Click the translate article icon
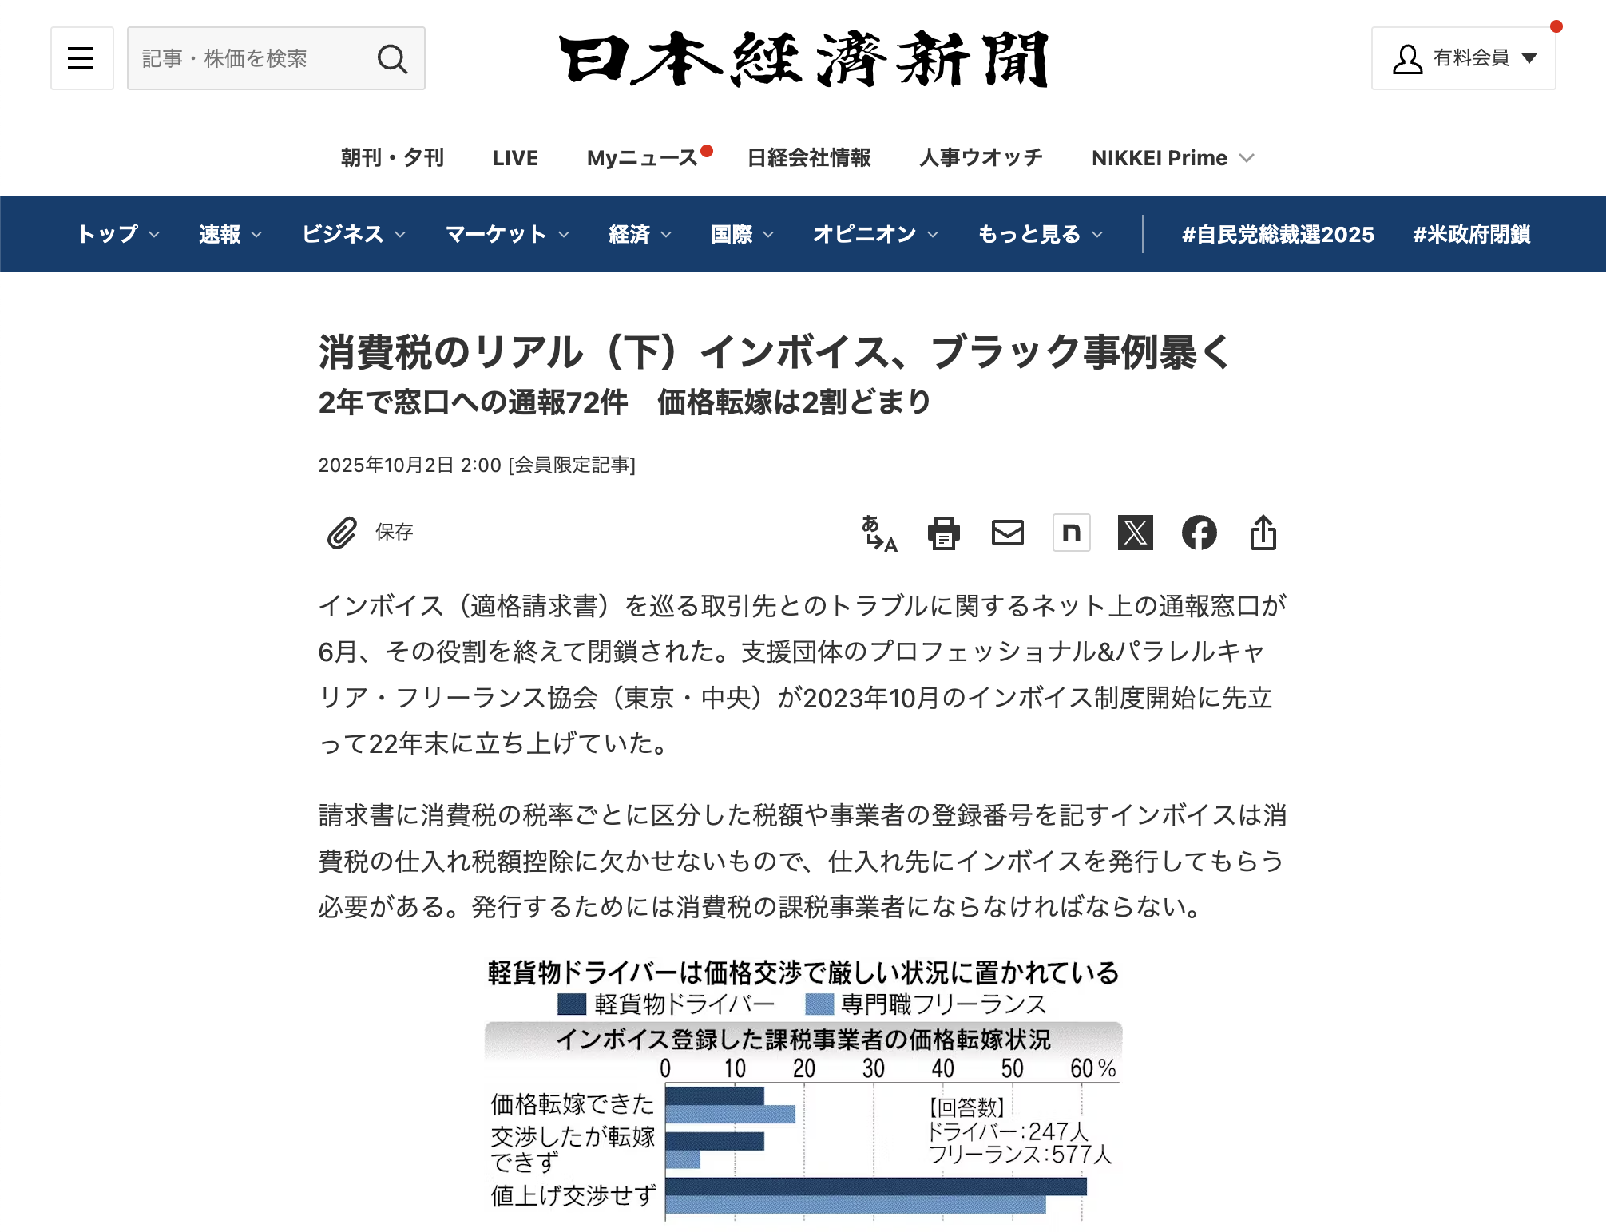Screen dimensions: 1606x1232 879,533
